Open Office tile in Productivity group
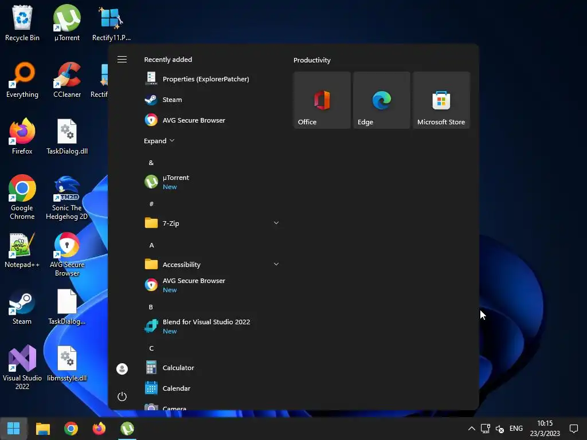Screen dimensions: 587x440 (322, 100)
